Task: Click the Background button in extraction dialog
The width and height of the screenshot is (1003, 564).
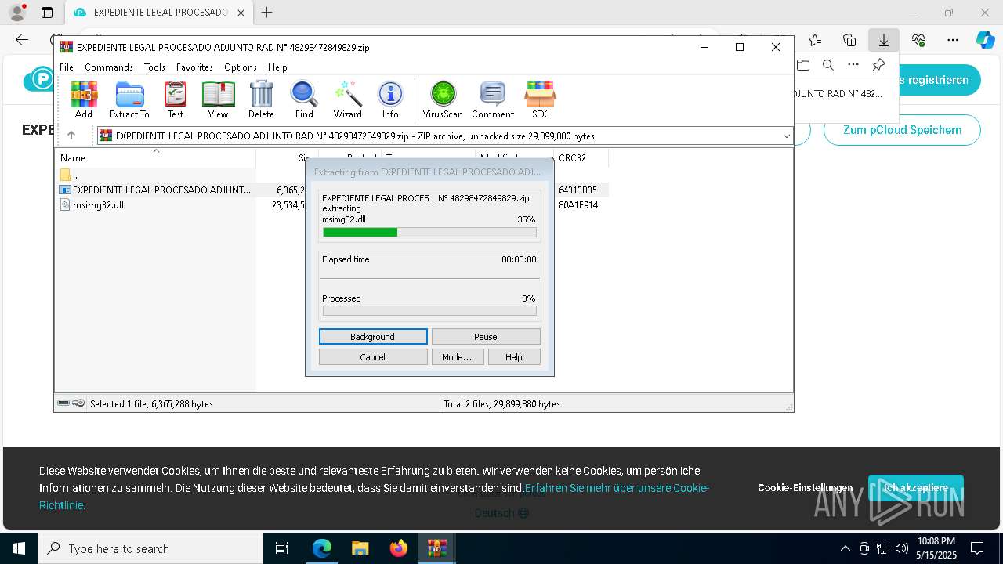Action: [x=373, y=337]
